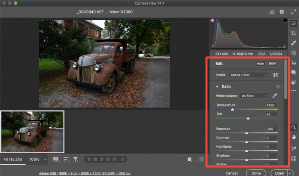The height and width of the screenshot is (176, 299).
Task: Click the Temperature slider handle
Action: (232, 110)
